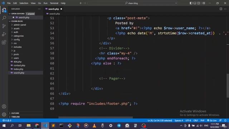Open VLC from the taskbar
The width and height of the screenshot is (229, 129).
pos(94,125)
